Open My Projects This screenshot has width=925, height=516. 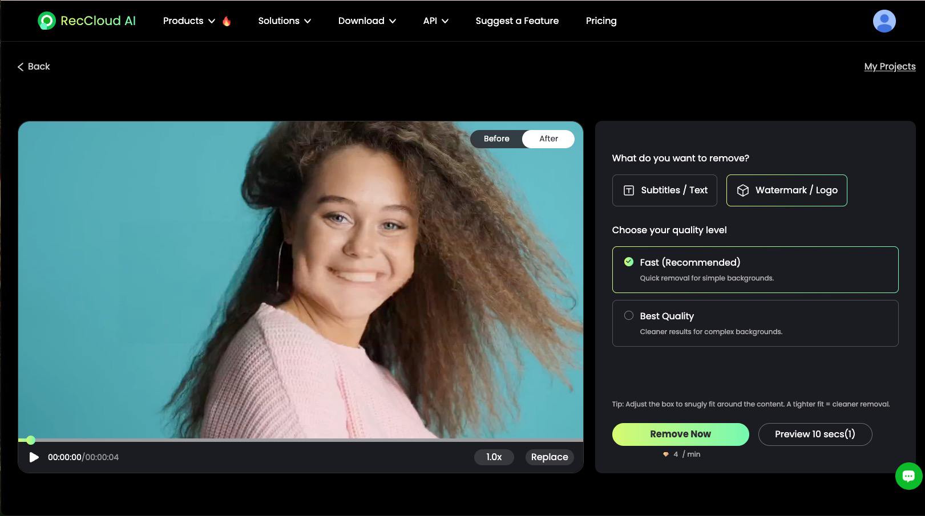pos(890,67)
